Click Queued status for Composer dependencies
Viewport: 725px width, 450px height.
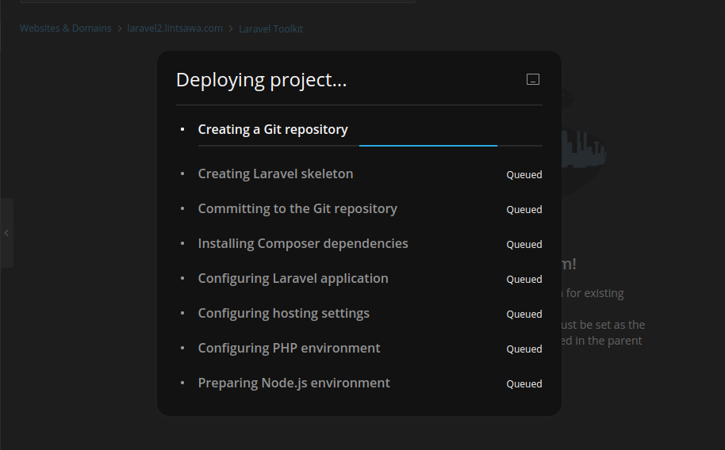pos(524,244)
